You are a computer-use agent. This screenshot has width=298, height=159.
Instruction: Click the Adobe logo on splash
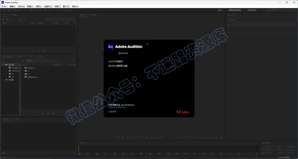click(183, 112)
